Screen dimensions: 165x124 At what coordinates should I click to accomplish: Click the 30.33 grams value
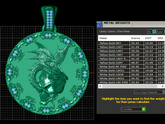135,43
